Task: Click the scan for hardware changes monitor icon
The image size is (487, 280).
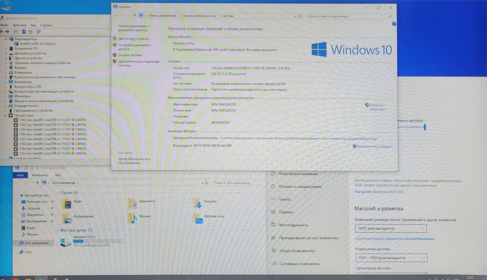Action: point(38,32)
